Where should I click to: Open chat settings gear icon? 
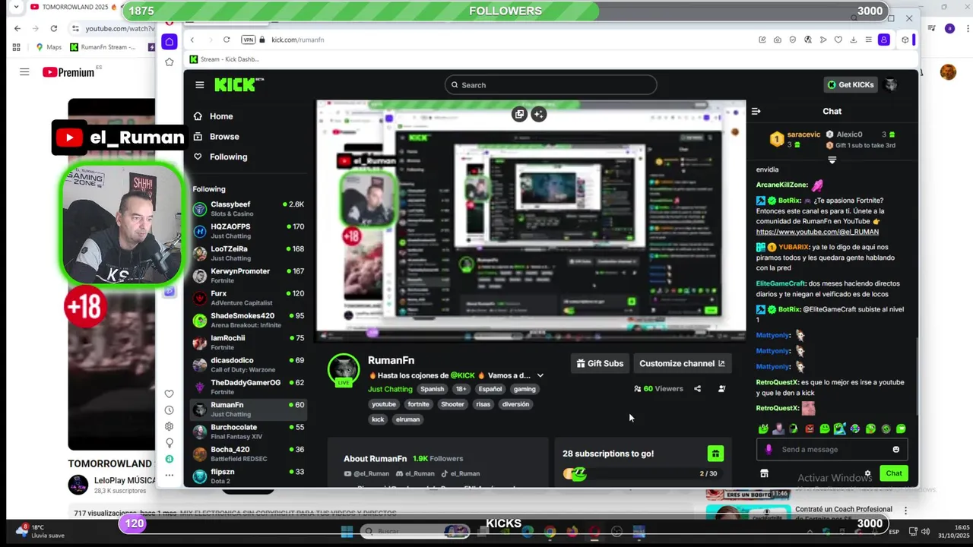[x=867, y=473]
